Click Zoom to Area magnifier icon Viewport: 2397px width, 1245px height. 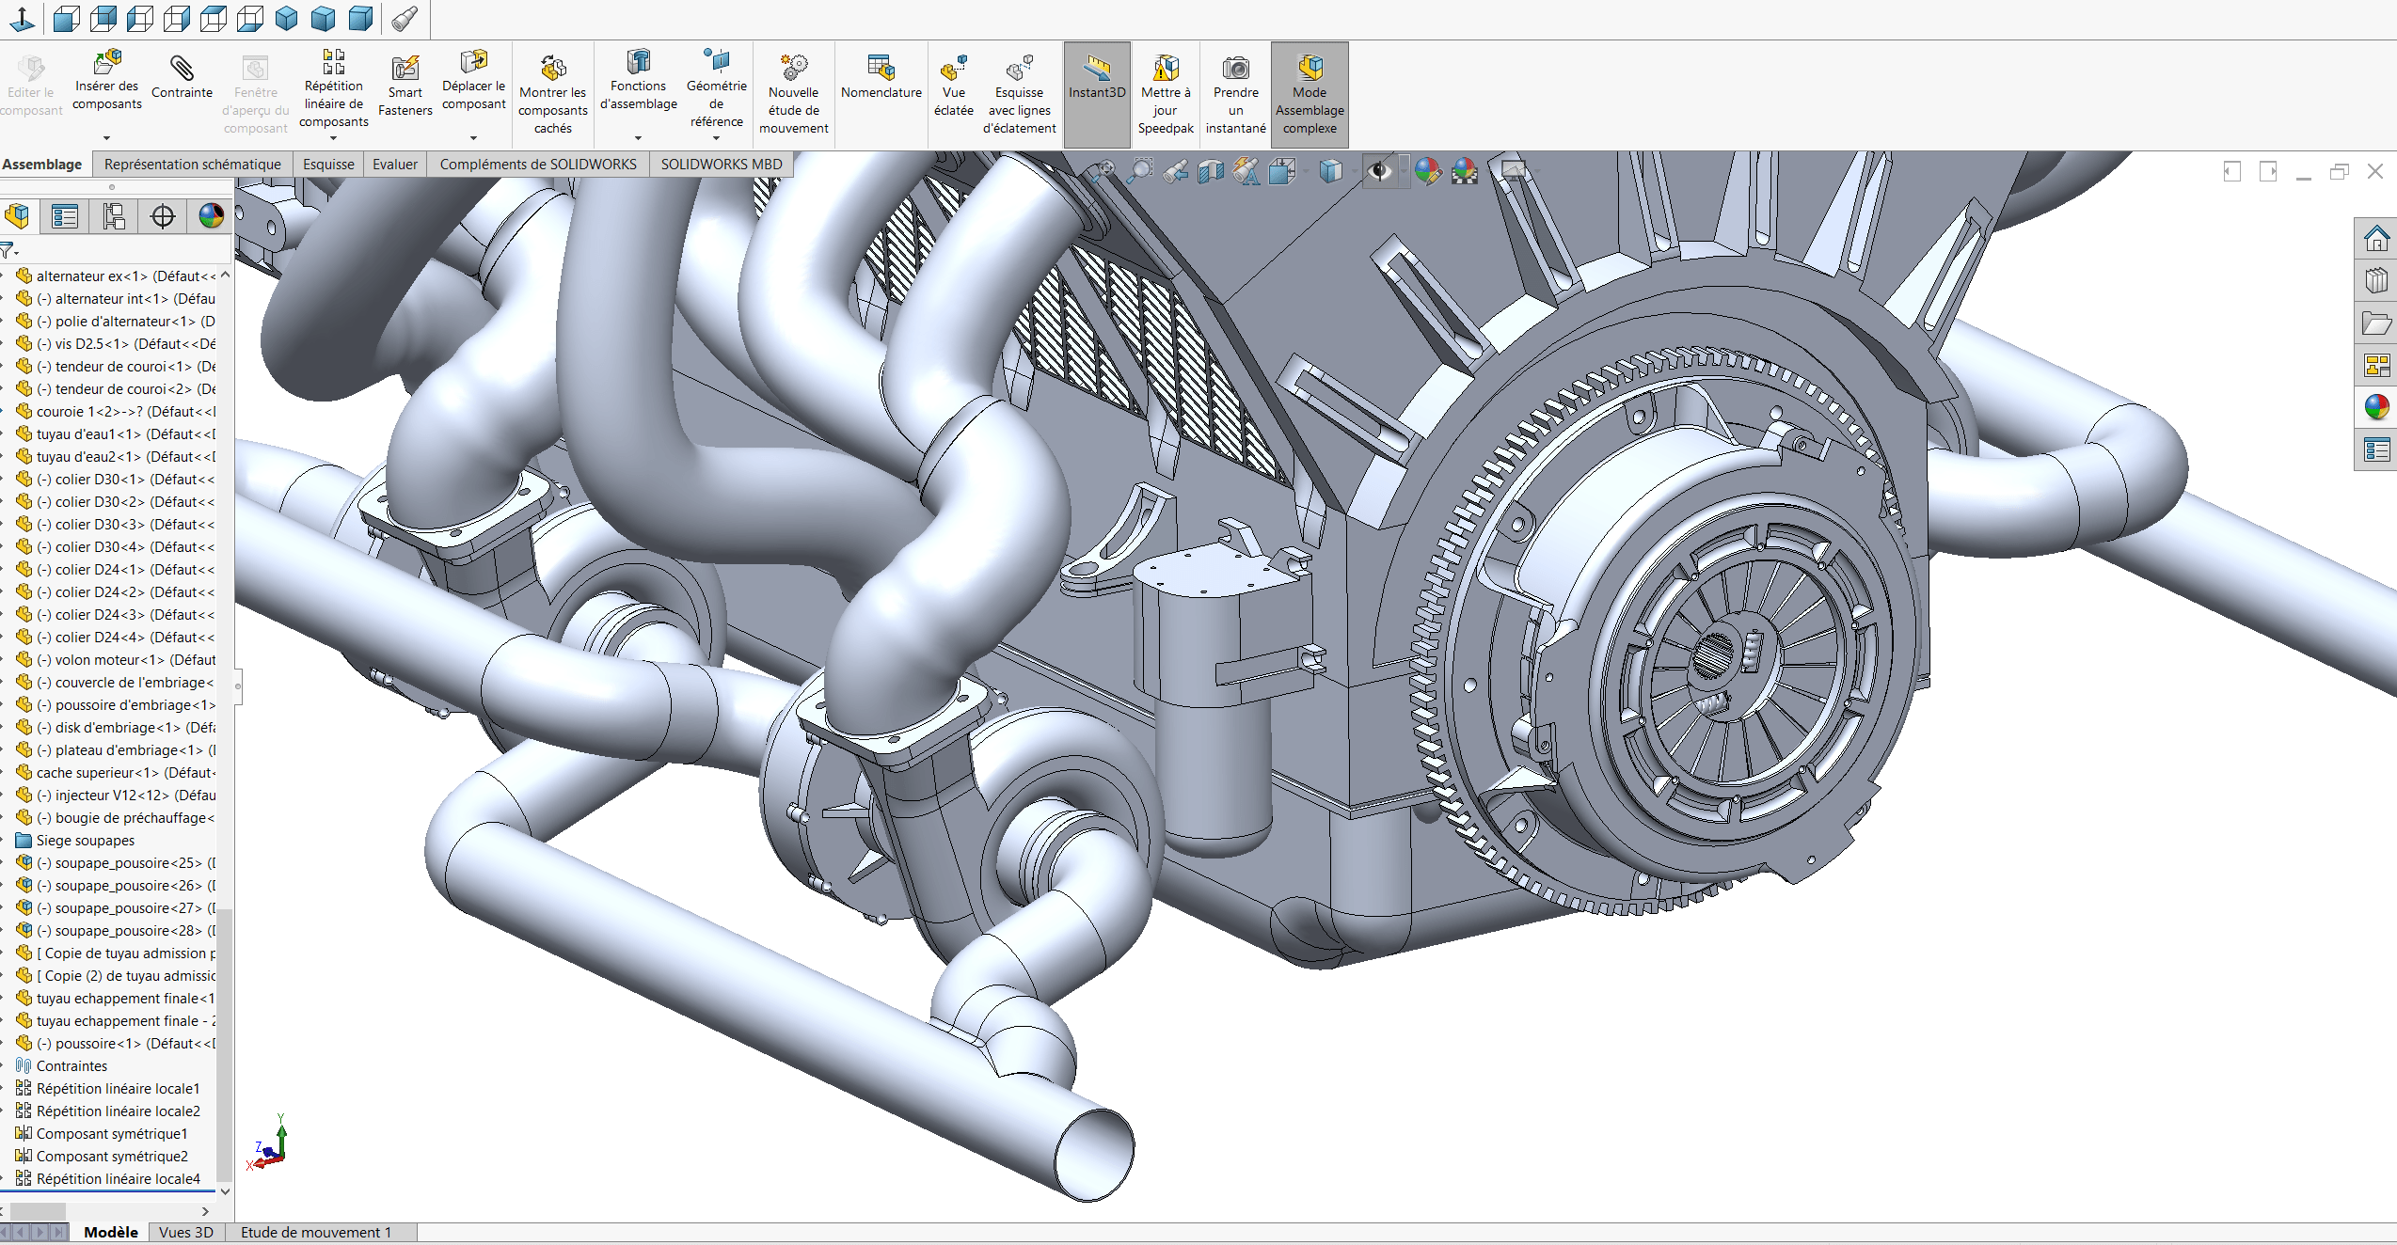[x=1140, y=171]
